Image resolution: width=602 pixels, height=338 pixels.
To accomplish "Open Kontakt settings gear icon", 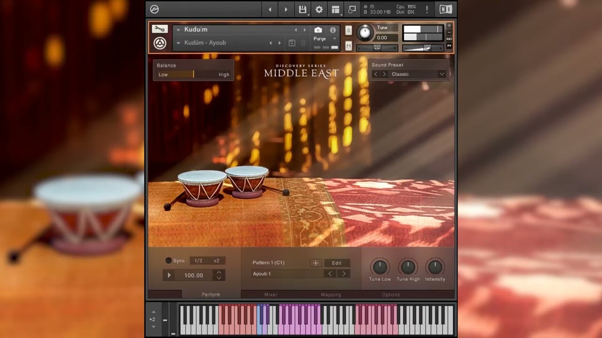I will 319,9.
